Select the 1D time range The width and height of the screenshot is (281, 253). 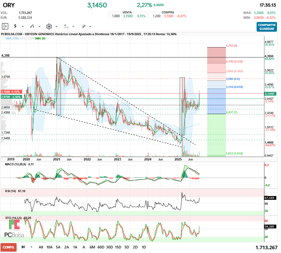tap(144, 247)
